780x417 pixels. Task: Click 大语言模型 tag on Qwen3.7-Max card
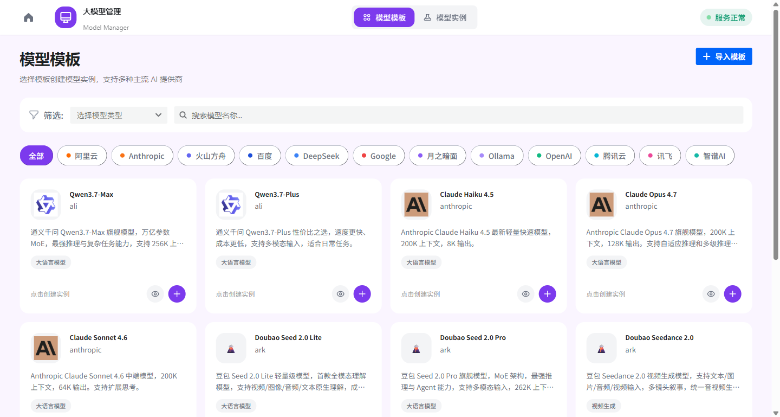pyautogui.click(x=51, y=262)
